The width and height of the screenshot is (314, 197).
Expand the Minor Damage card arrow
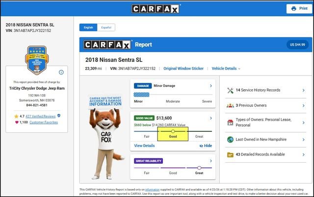coord(210,86)
